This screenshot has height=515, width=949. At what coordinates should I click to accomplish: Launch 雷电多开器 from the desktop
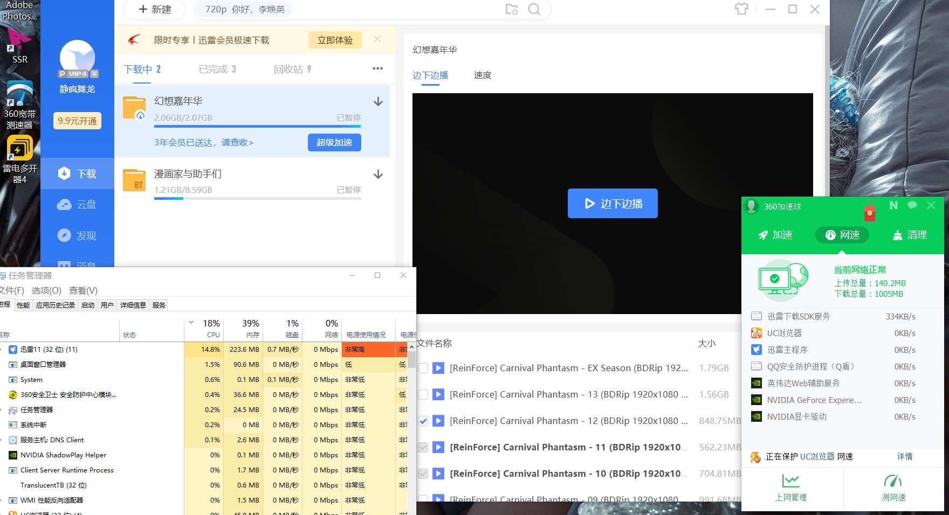20,148
